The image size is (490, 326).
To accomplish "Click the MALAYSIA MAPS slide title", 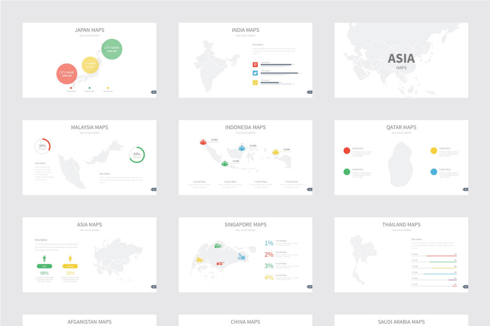I will (x=89, y=128).
